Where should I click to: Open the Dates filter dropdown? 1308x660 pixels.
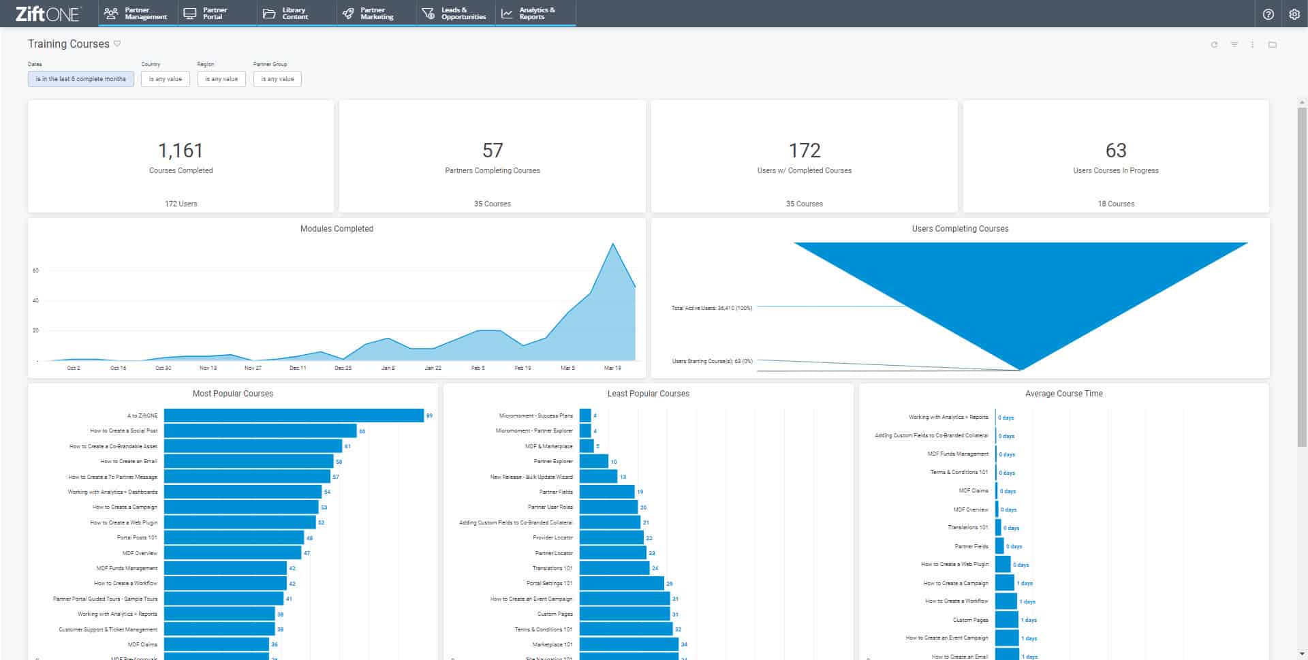[80, 79]
